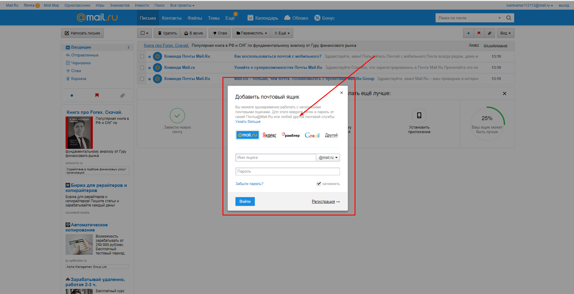Tick checkbox for 'Mail.Ru – больше, чем почта' message
Image resolution: width=574 pixels, height=294 pixels.
pyautogui.click(x=142, y=79)
